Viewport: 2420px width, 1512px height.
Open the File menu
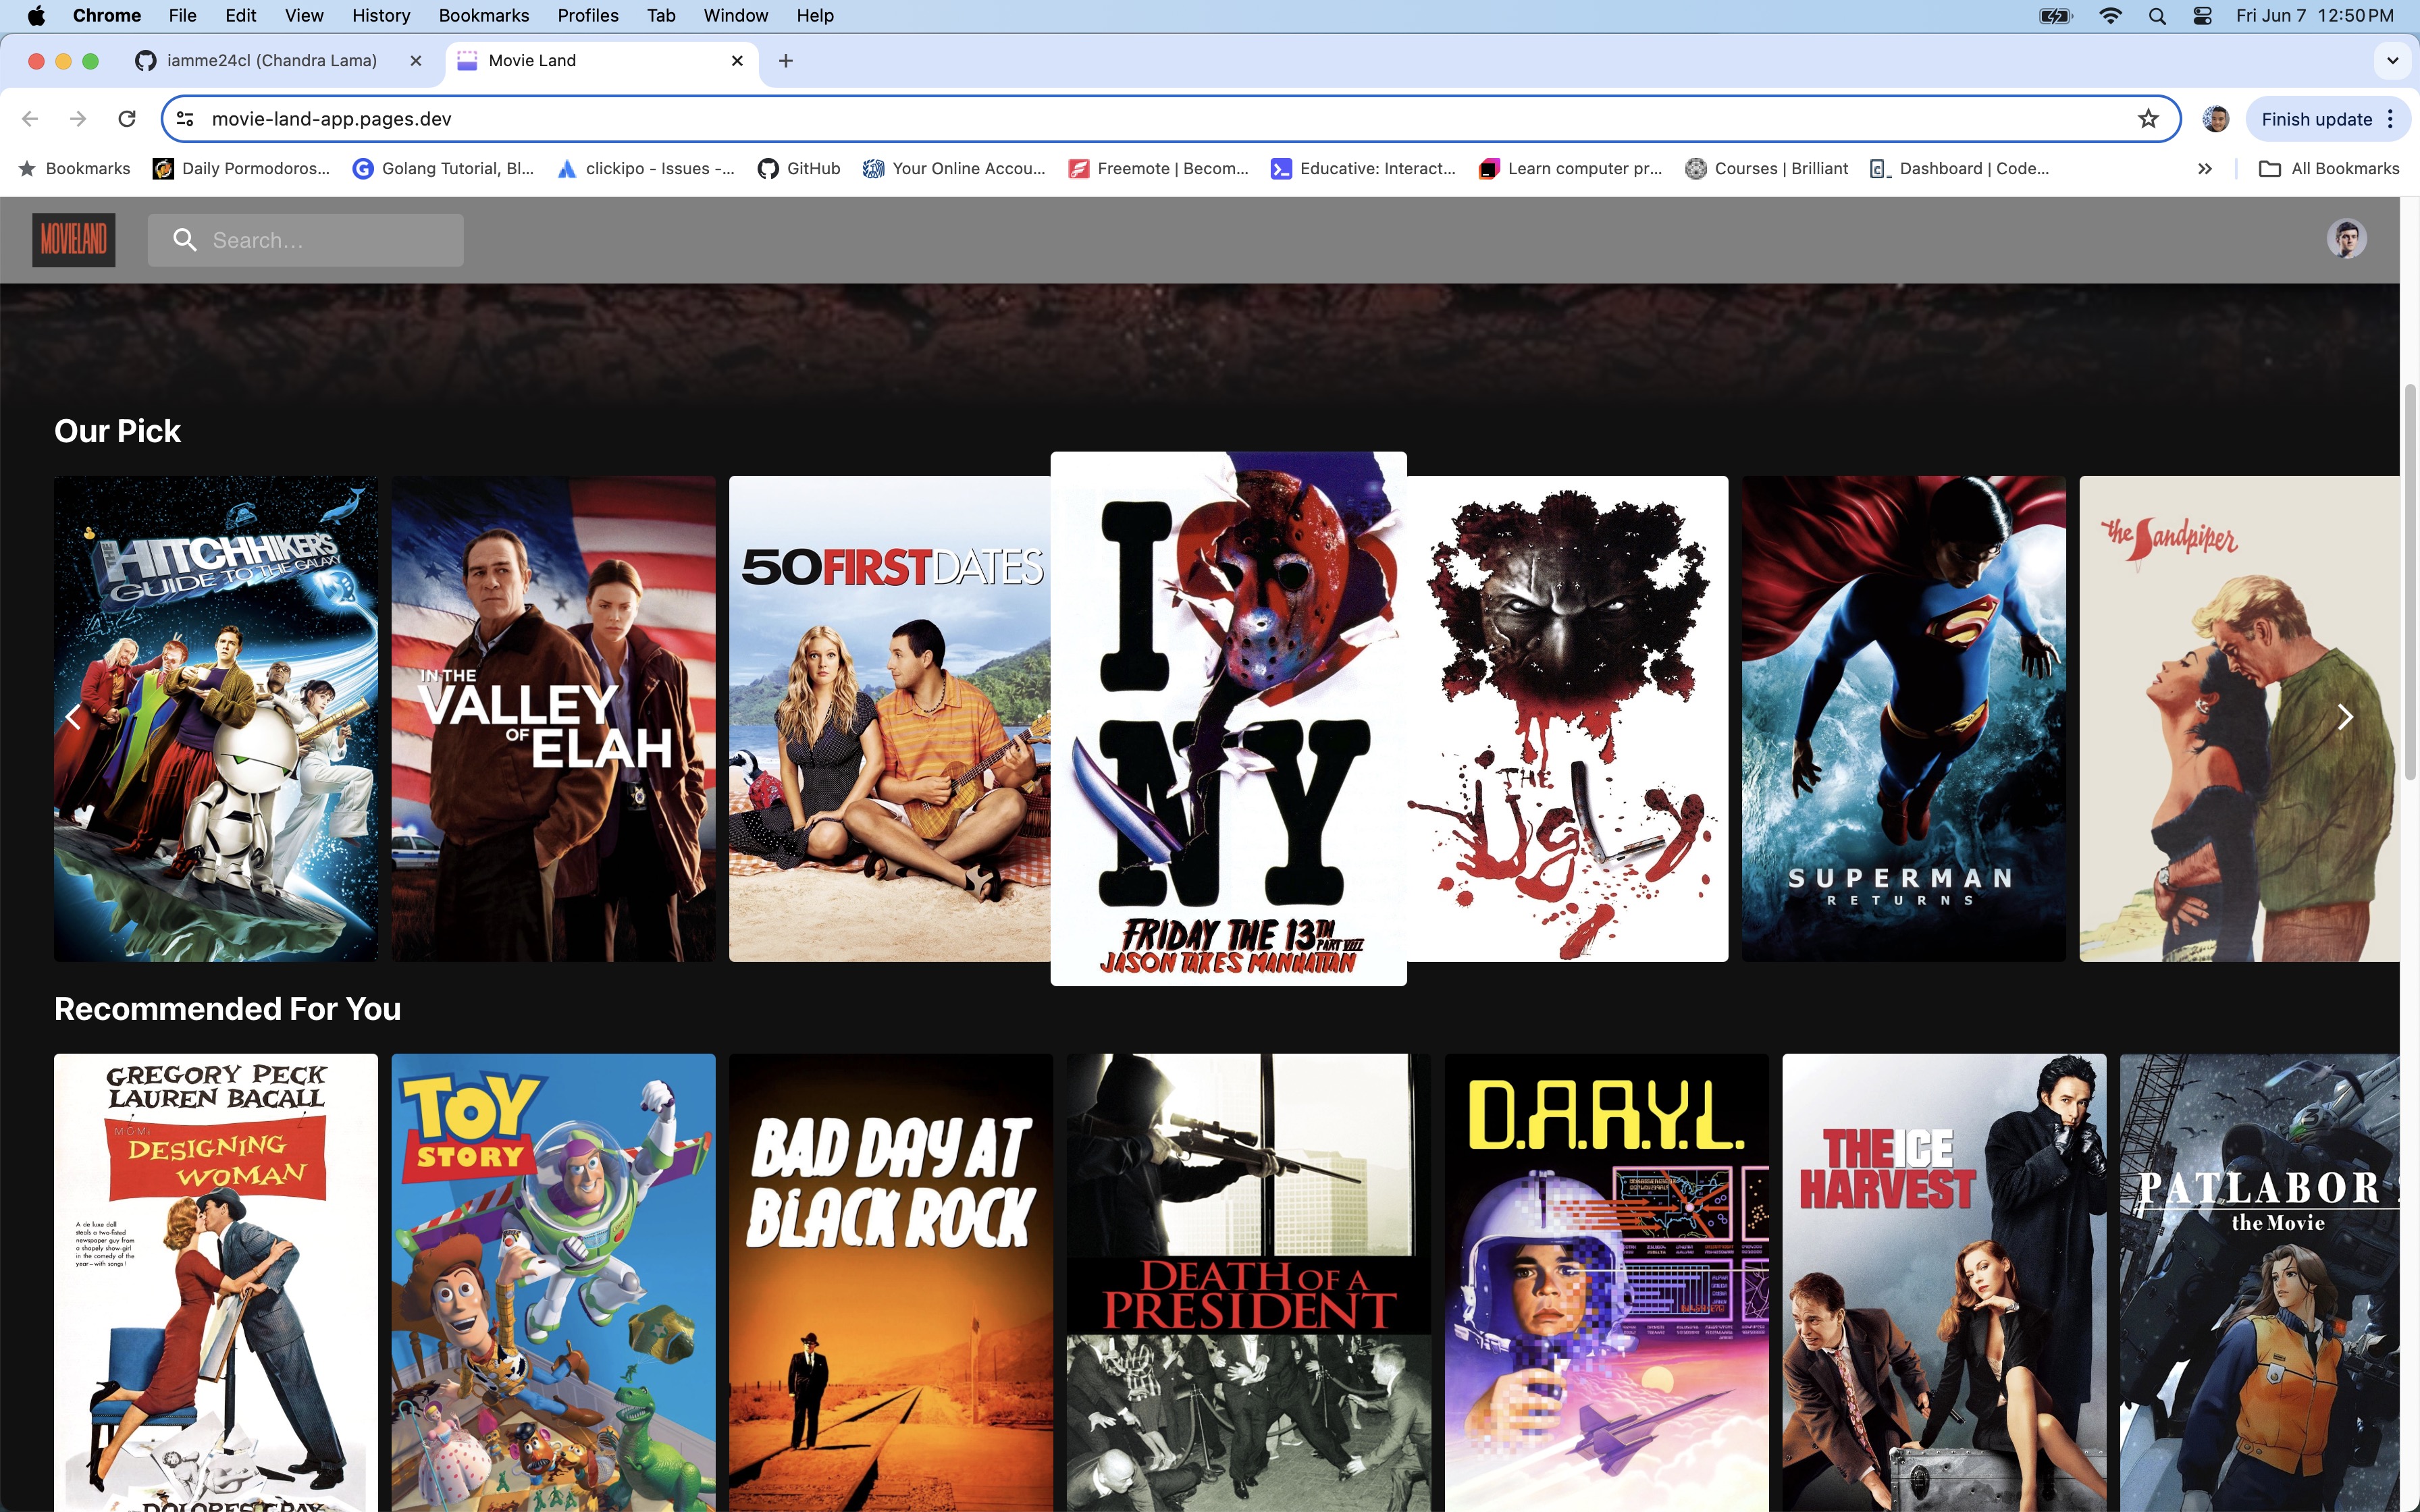(183, 16)
